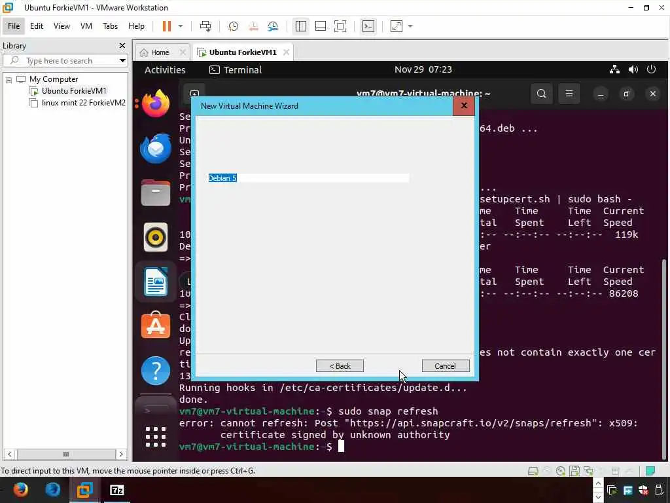Click the Send Ctrl+Alt+Del toolbar icon
This screenshot has width=670, height=503.
[x=205, y=26]
